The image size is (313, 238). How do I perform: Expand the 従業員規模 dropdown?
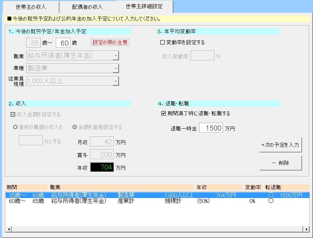coord(115,81)
